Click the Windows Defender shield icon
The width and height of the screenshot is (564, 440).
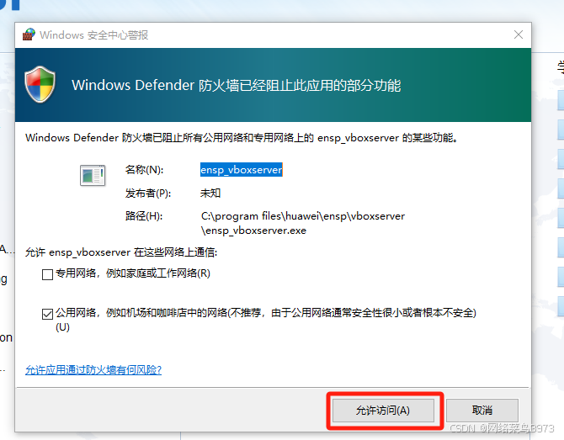pos(40,84)
